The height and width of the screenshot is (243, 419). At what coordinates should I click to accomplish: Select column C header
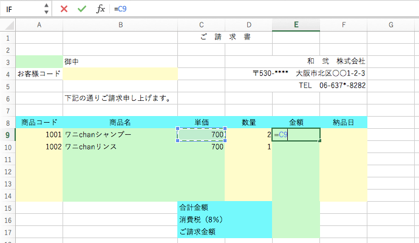pyautogui.click(x=202, y=25)
